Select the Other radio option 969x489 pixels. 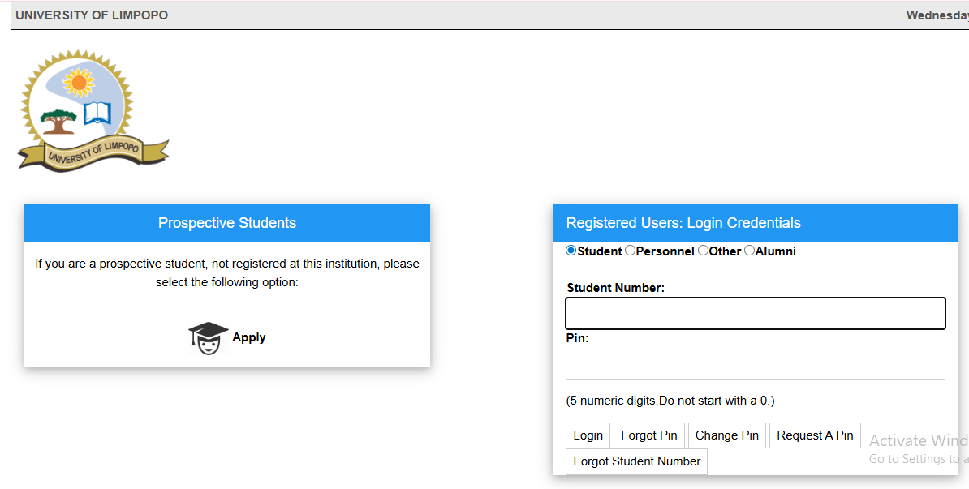pyautogui.click(x=704, y=251)
